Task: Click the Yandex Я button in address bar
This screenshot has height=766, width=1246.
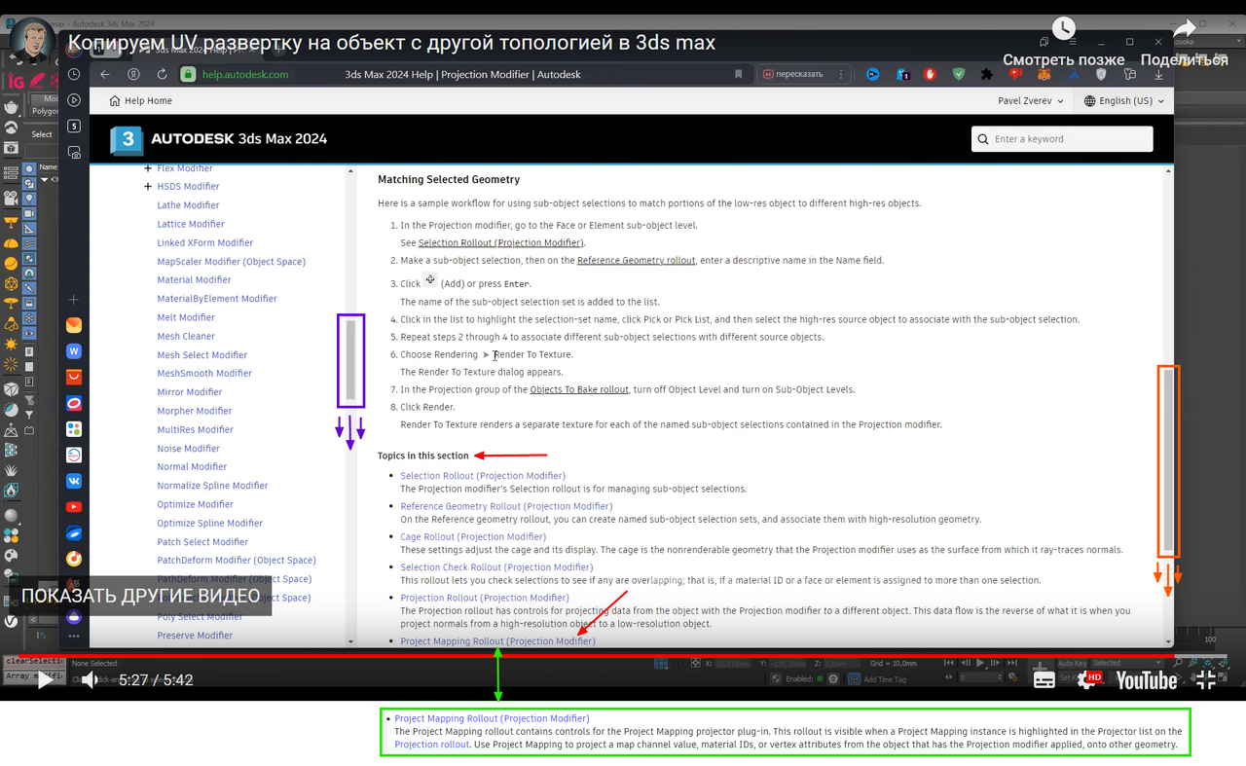Action: tap(133, 74)
